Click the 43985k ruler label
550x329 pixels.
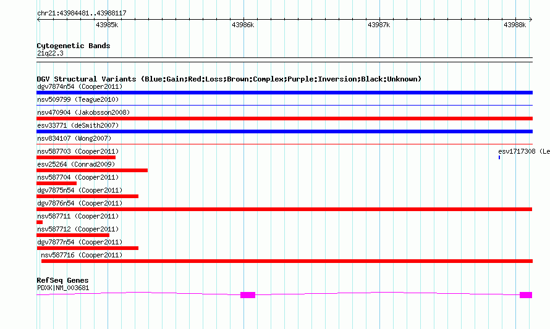coord(107,25)
